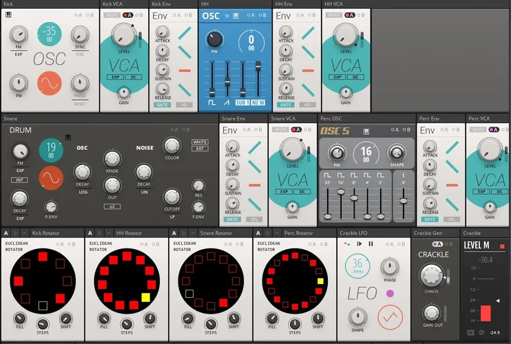Click the red square indicator in LEVEL M block

click(x=502, y=246)
